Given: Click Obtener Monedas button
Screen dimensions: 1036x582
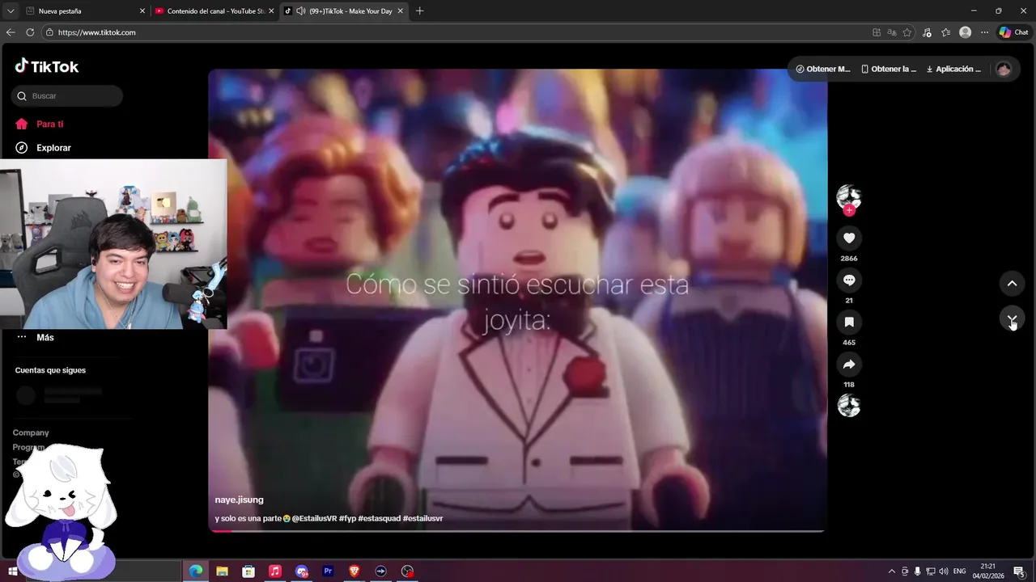Looking at the screenshot, I should [x=823, y=69].
